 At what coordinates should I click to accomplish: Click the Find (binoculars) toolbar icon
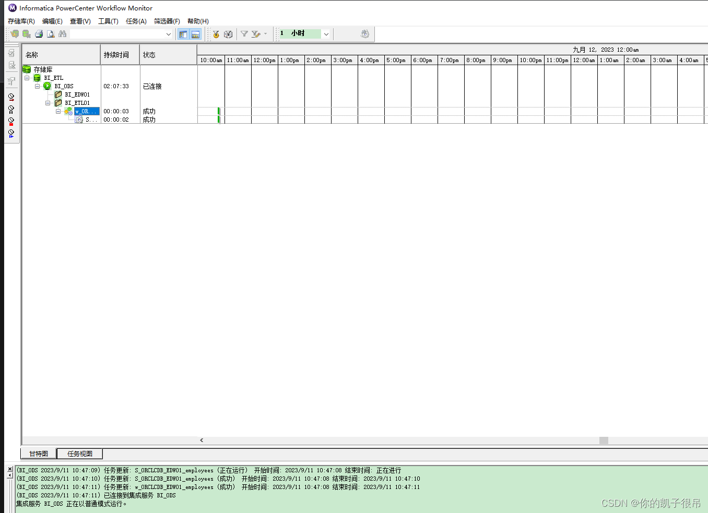coord(63,33)
